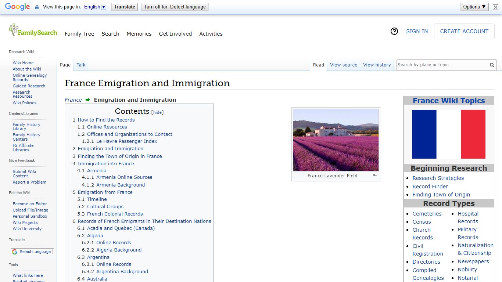Screen dimensions: 502x282
Task: Open Naturalization & Citizenship link
Action: tap(476, 249)
